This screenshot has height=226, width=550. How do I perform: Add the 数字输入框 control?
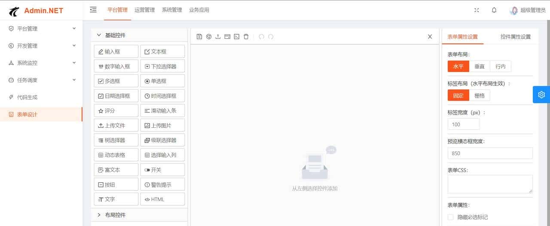116,66
